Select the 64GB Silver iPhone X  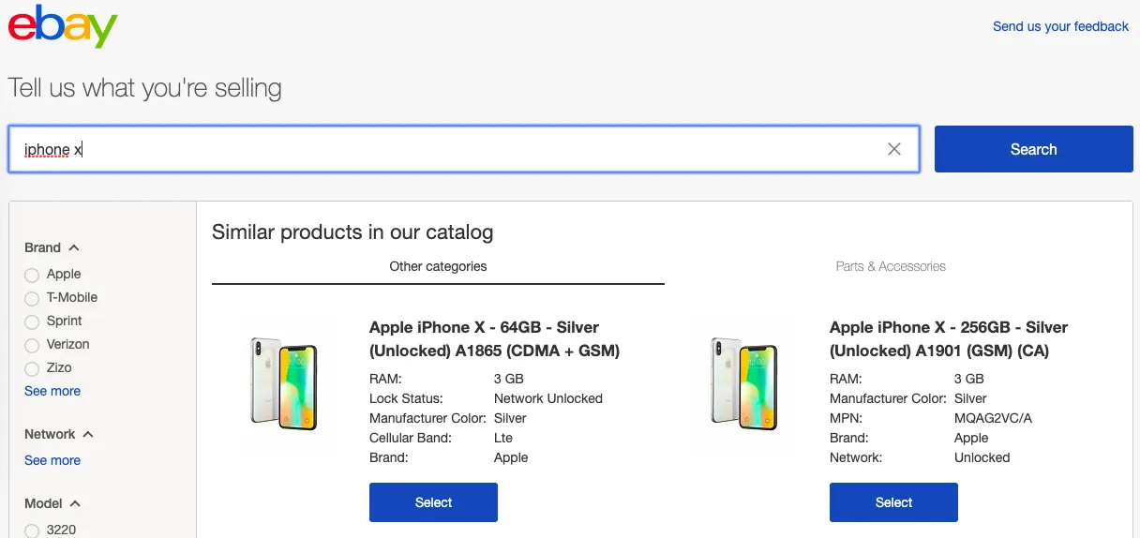click(x=433, y=502)
